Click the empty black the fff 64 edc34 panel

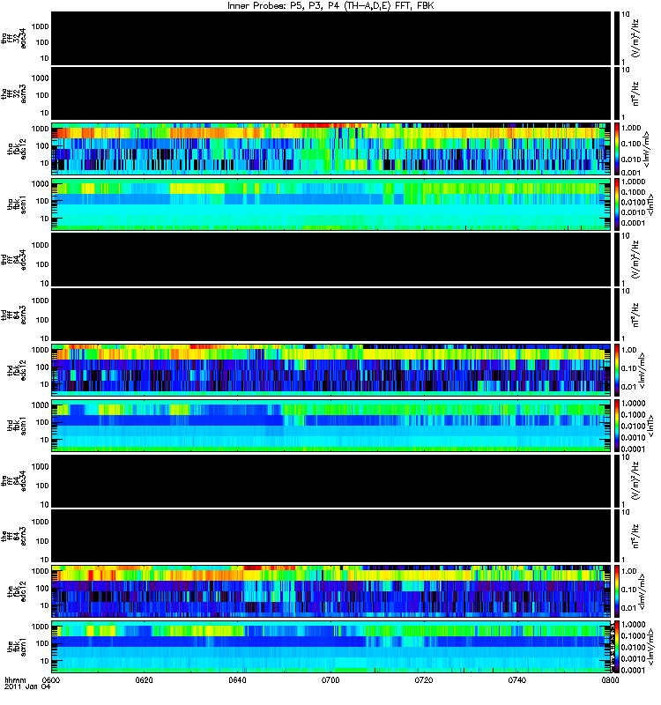(331, 481)
